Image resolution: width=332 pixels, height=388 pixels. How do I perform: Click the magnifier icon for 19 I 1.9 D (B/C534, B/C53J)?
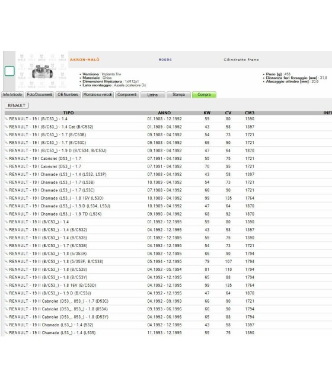[x=7, y=150]
